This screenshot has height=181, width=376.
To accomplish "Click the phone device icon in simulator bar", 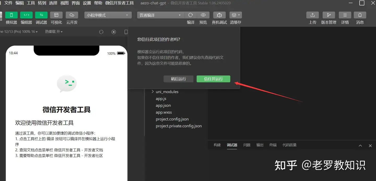I will 126,32.
